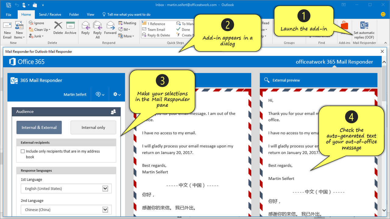Select Internal only audience
Screen dimensions: 390x219
click(93, 127)
